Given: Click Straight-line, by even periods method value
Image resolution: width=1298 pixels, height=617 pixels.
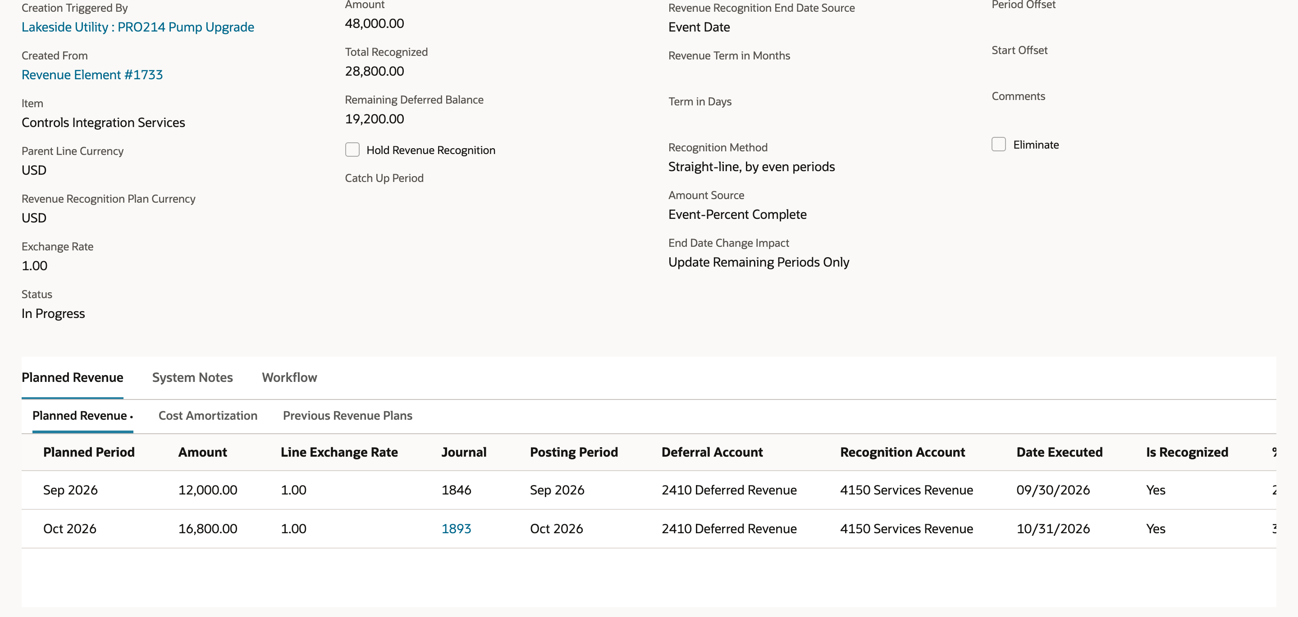Looking at the screenshot, I should pos(751,167).
